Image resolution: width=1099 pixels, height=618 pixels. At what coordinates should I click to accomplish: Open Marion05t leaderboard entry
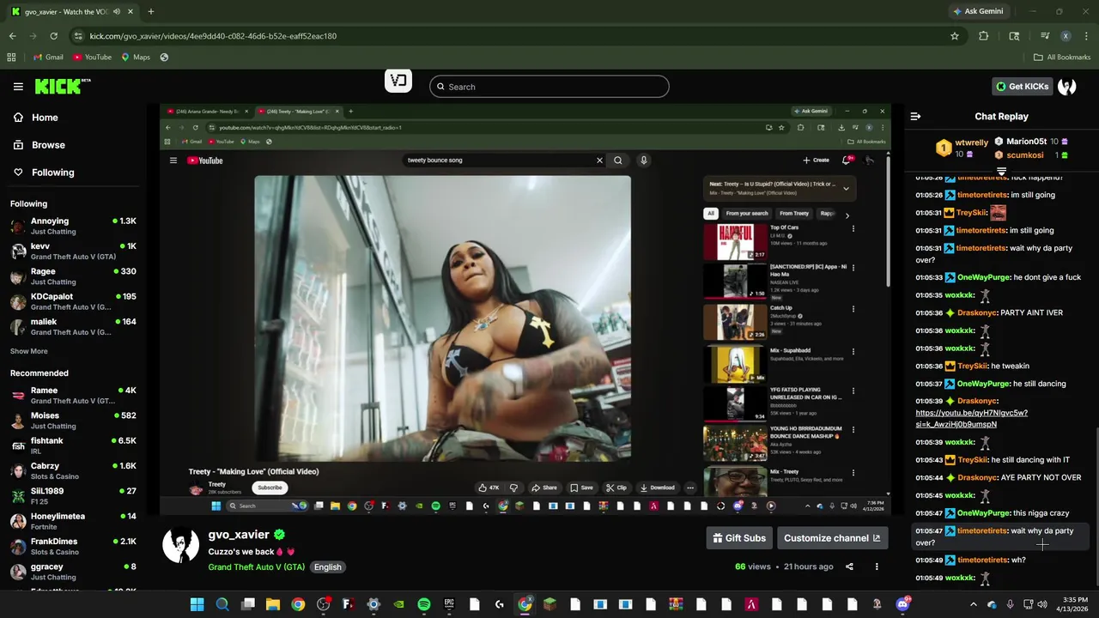1031,142
